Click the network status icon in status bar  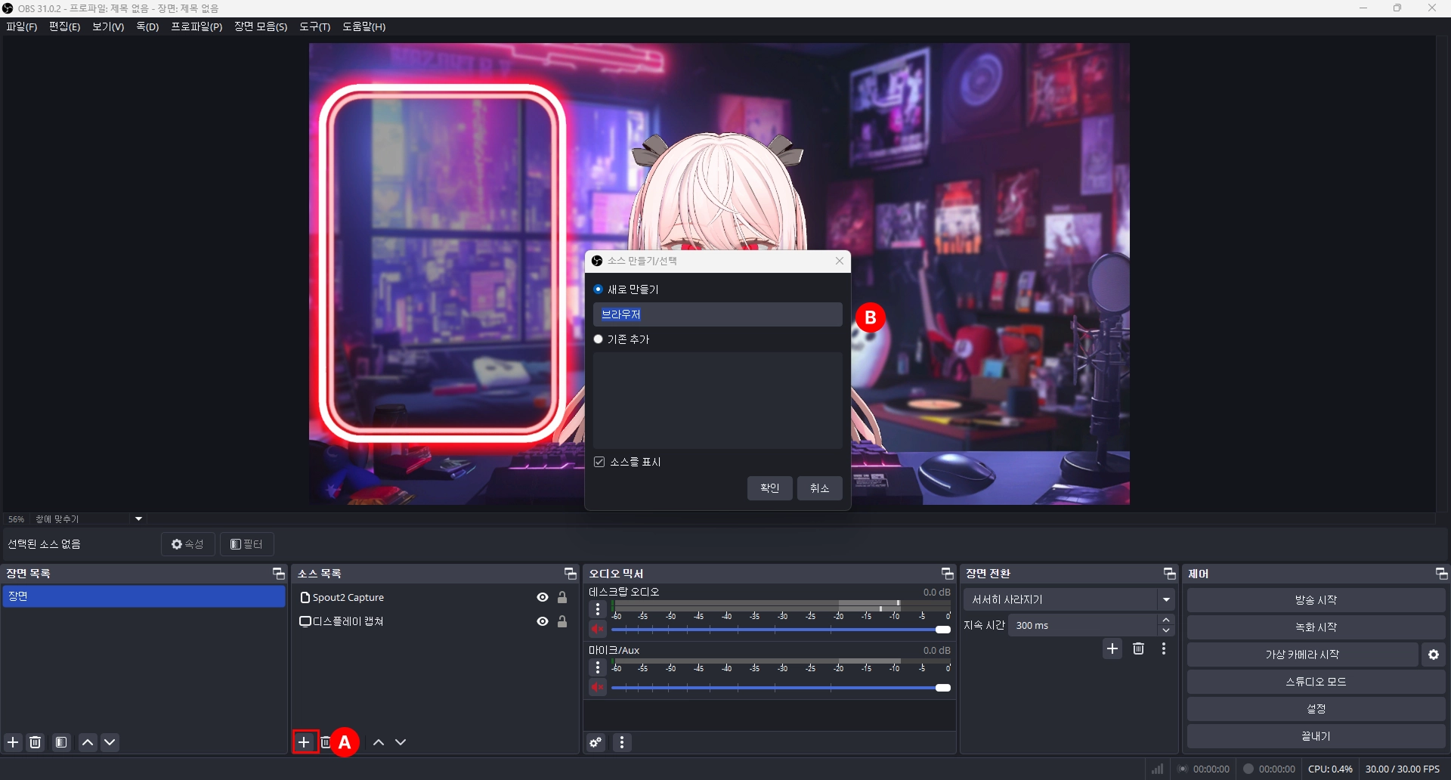pyautogui.click(x=1158, y=769)
